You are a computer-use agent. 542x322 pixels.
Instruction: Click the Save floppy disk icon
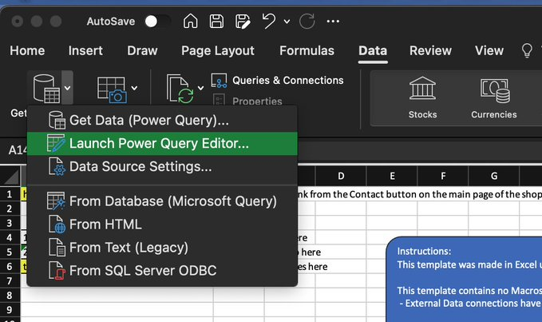(216, 21)
